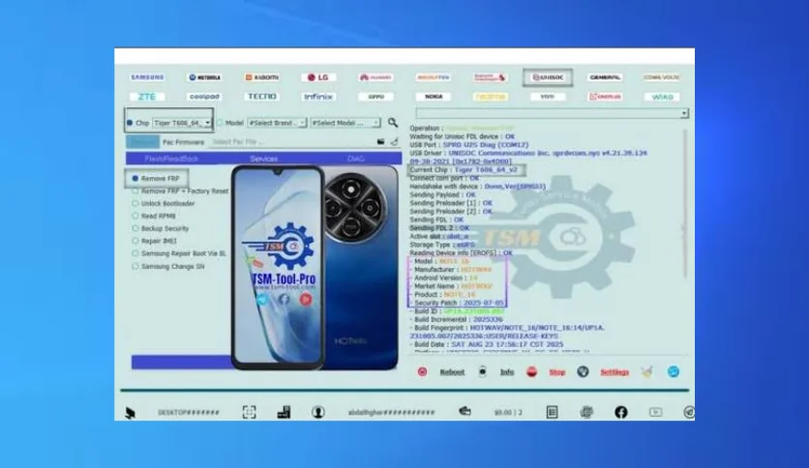Image resolution: width=809 pixels, height=468 pixels.
Task: Click the red Stop button
Action: coord(557,372)
